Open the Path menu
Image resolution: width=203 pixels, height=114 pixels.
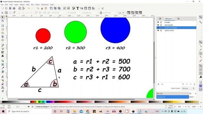tap(28, 4)
